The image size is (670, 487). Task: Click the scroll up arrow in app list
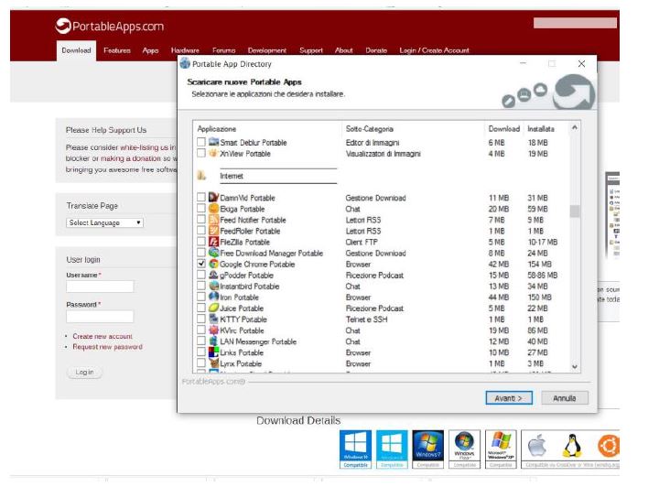575,127
